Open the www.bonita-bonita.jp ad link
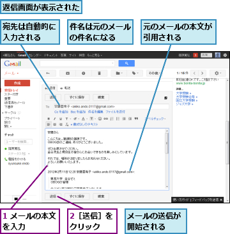 [x=190, y=83]
